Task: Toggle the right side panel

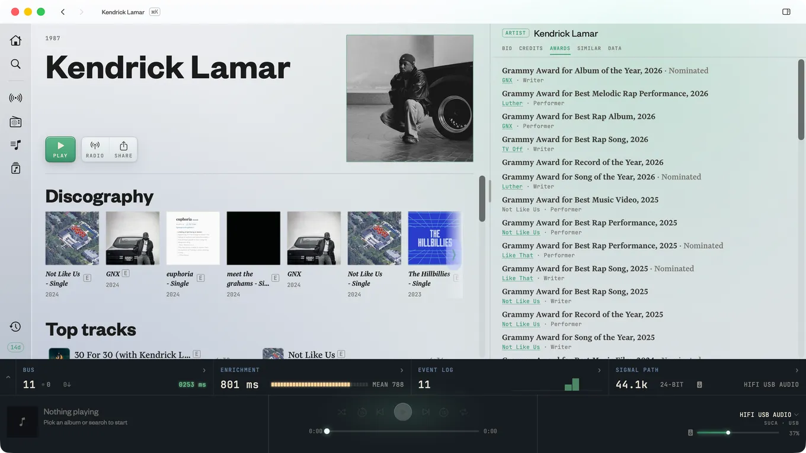Action: pos(786,12)
